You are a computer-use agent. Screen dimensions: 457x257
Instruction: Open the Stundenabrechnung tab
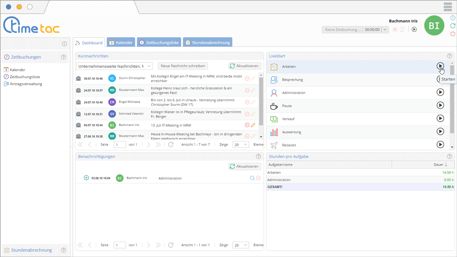(x=207, y=42)
